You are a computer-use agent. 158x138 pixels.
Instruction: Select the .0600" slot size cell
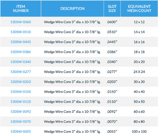click(x=112, y=22)
